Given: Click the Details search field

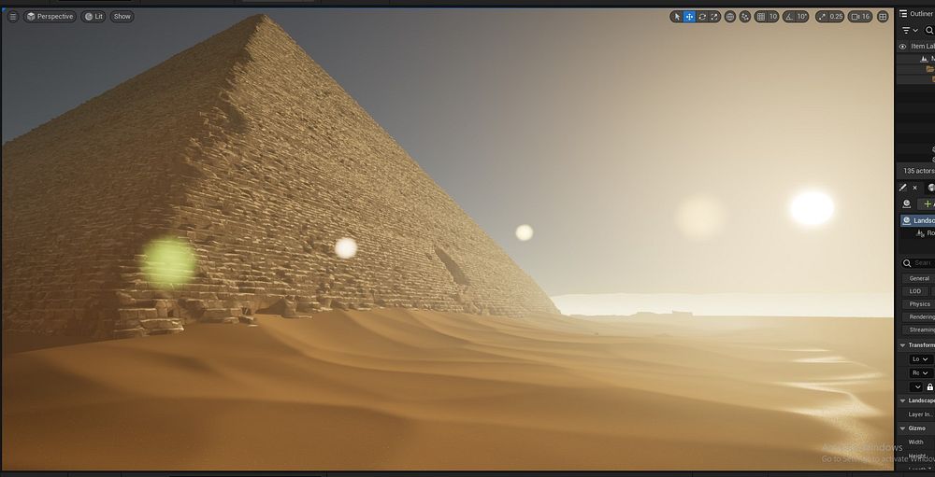Looking at the screenshot, I should [918, 262].
